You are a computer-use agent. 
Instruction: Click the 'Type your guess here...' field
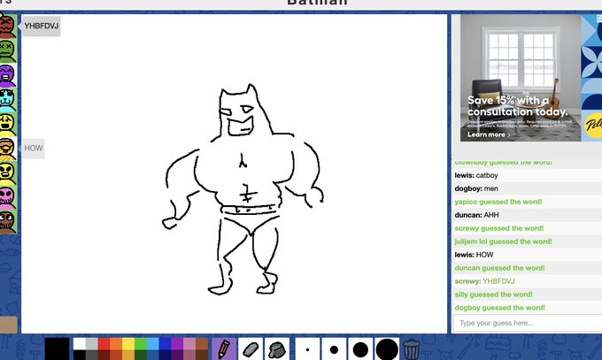tap(528, 323)
